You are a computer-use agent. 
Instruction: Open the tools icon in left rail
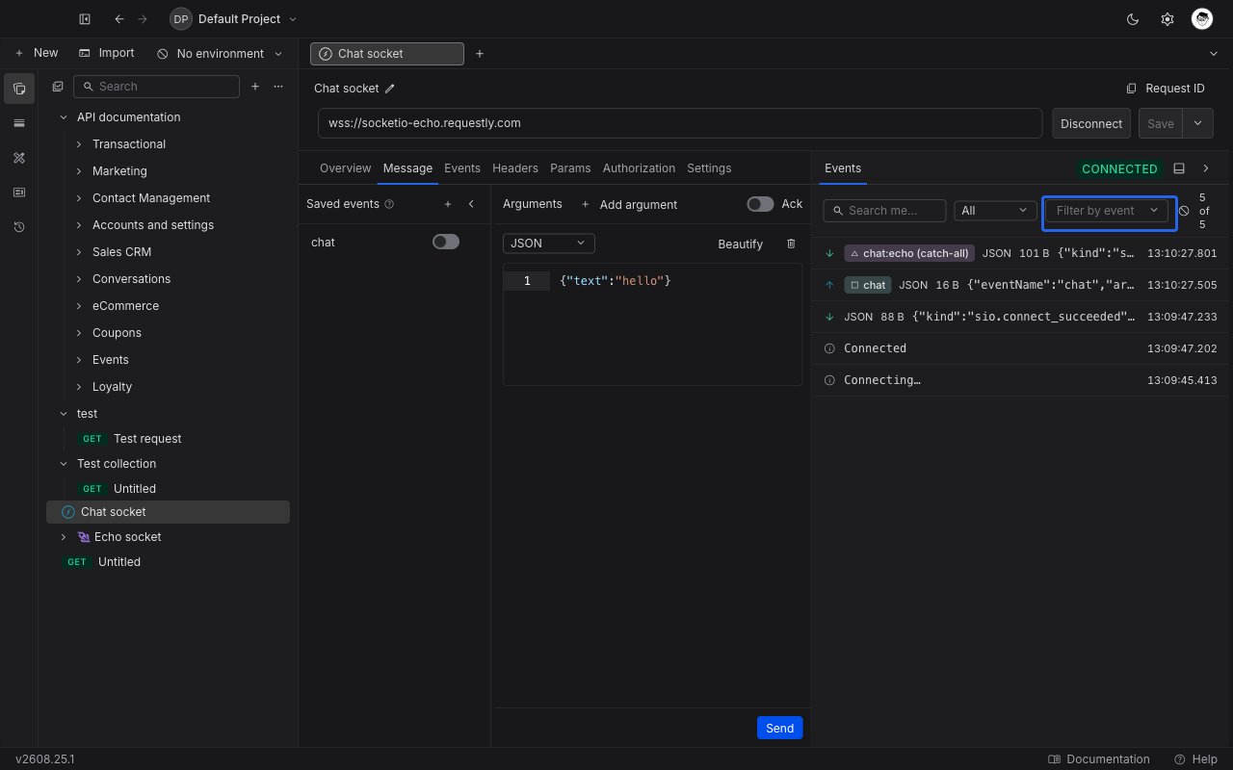click(19, 158)
